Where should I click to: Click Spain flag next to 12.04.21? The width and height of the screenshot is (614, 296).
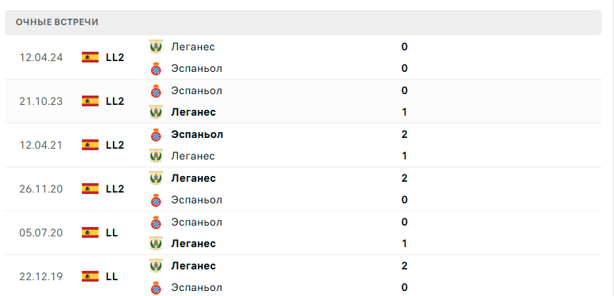coord(90,145)
